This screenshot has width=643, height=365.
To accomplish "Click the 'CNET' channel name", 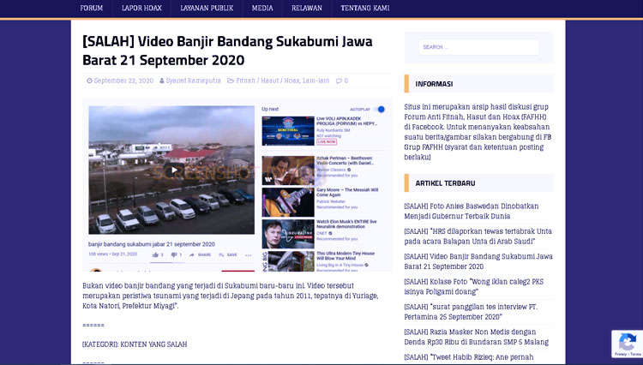I will (x=321, y=234).
